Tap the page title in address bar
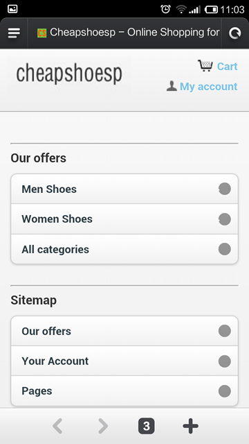 [x=135, y=33]
